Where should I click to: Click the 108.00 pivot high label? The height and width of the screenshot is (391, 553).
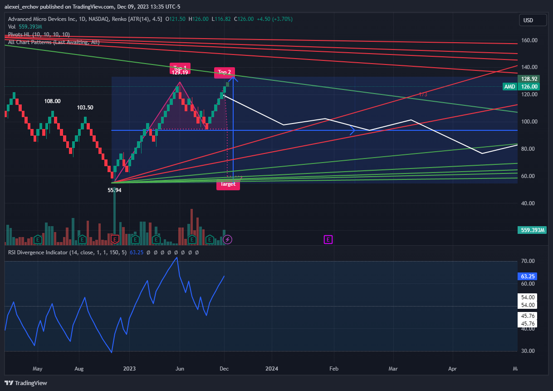[53, 101]
